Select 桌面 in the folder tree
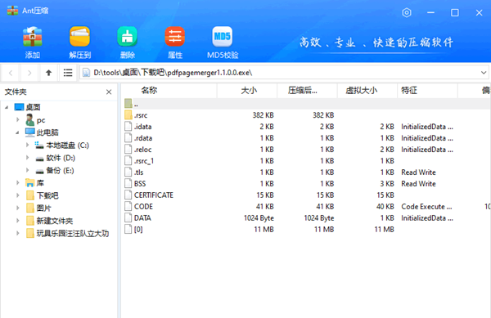The width and height of the screenshot is (491, 318). point(28,107)
